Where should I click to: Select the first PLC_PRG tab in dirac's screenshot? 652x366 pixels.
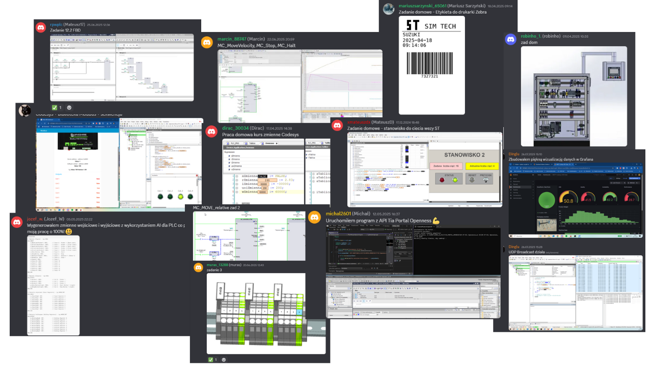point(235,144)
